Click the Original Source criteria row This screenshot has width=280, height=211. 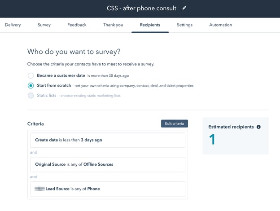coord(108,164)
